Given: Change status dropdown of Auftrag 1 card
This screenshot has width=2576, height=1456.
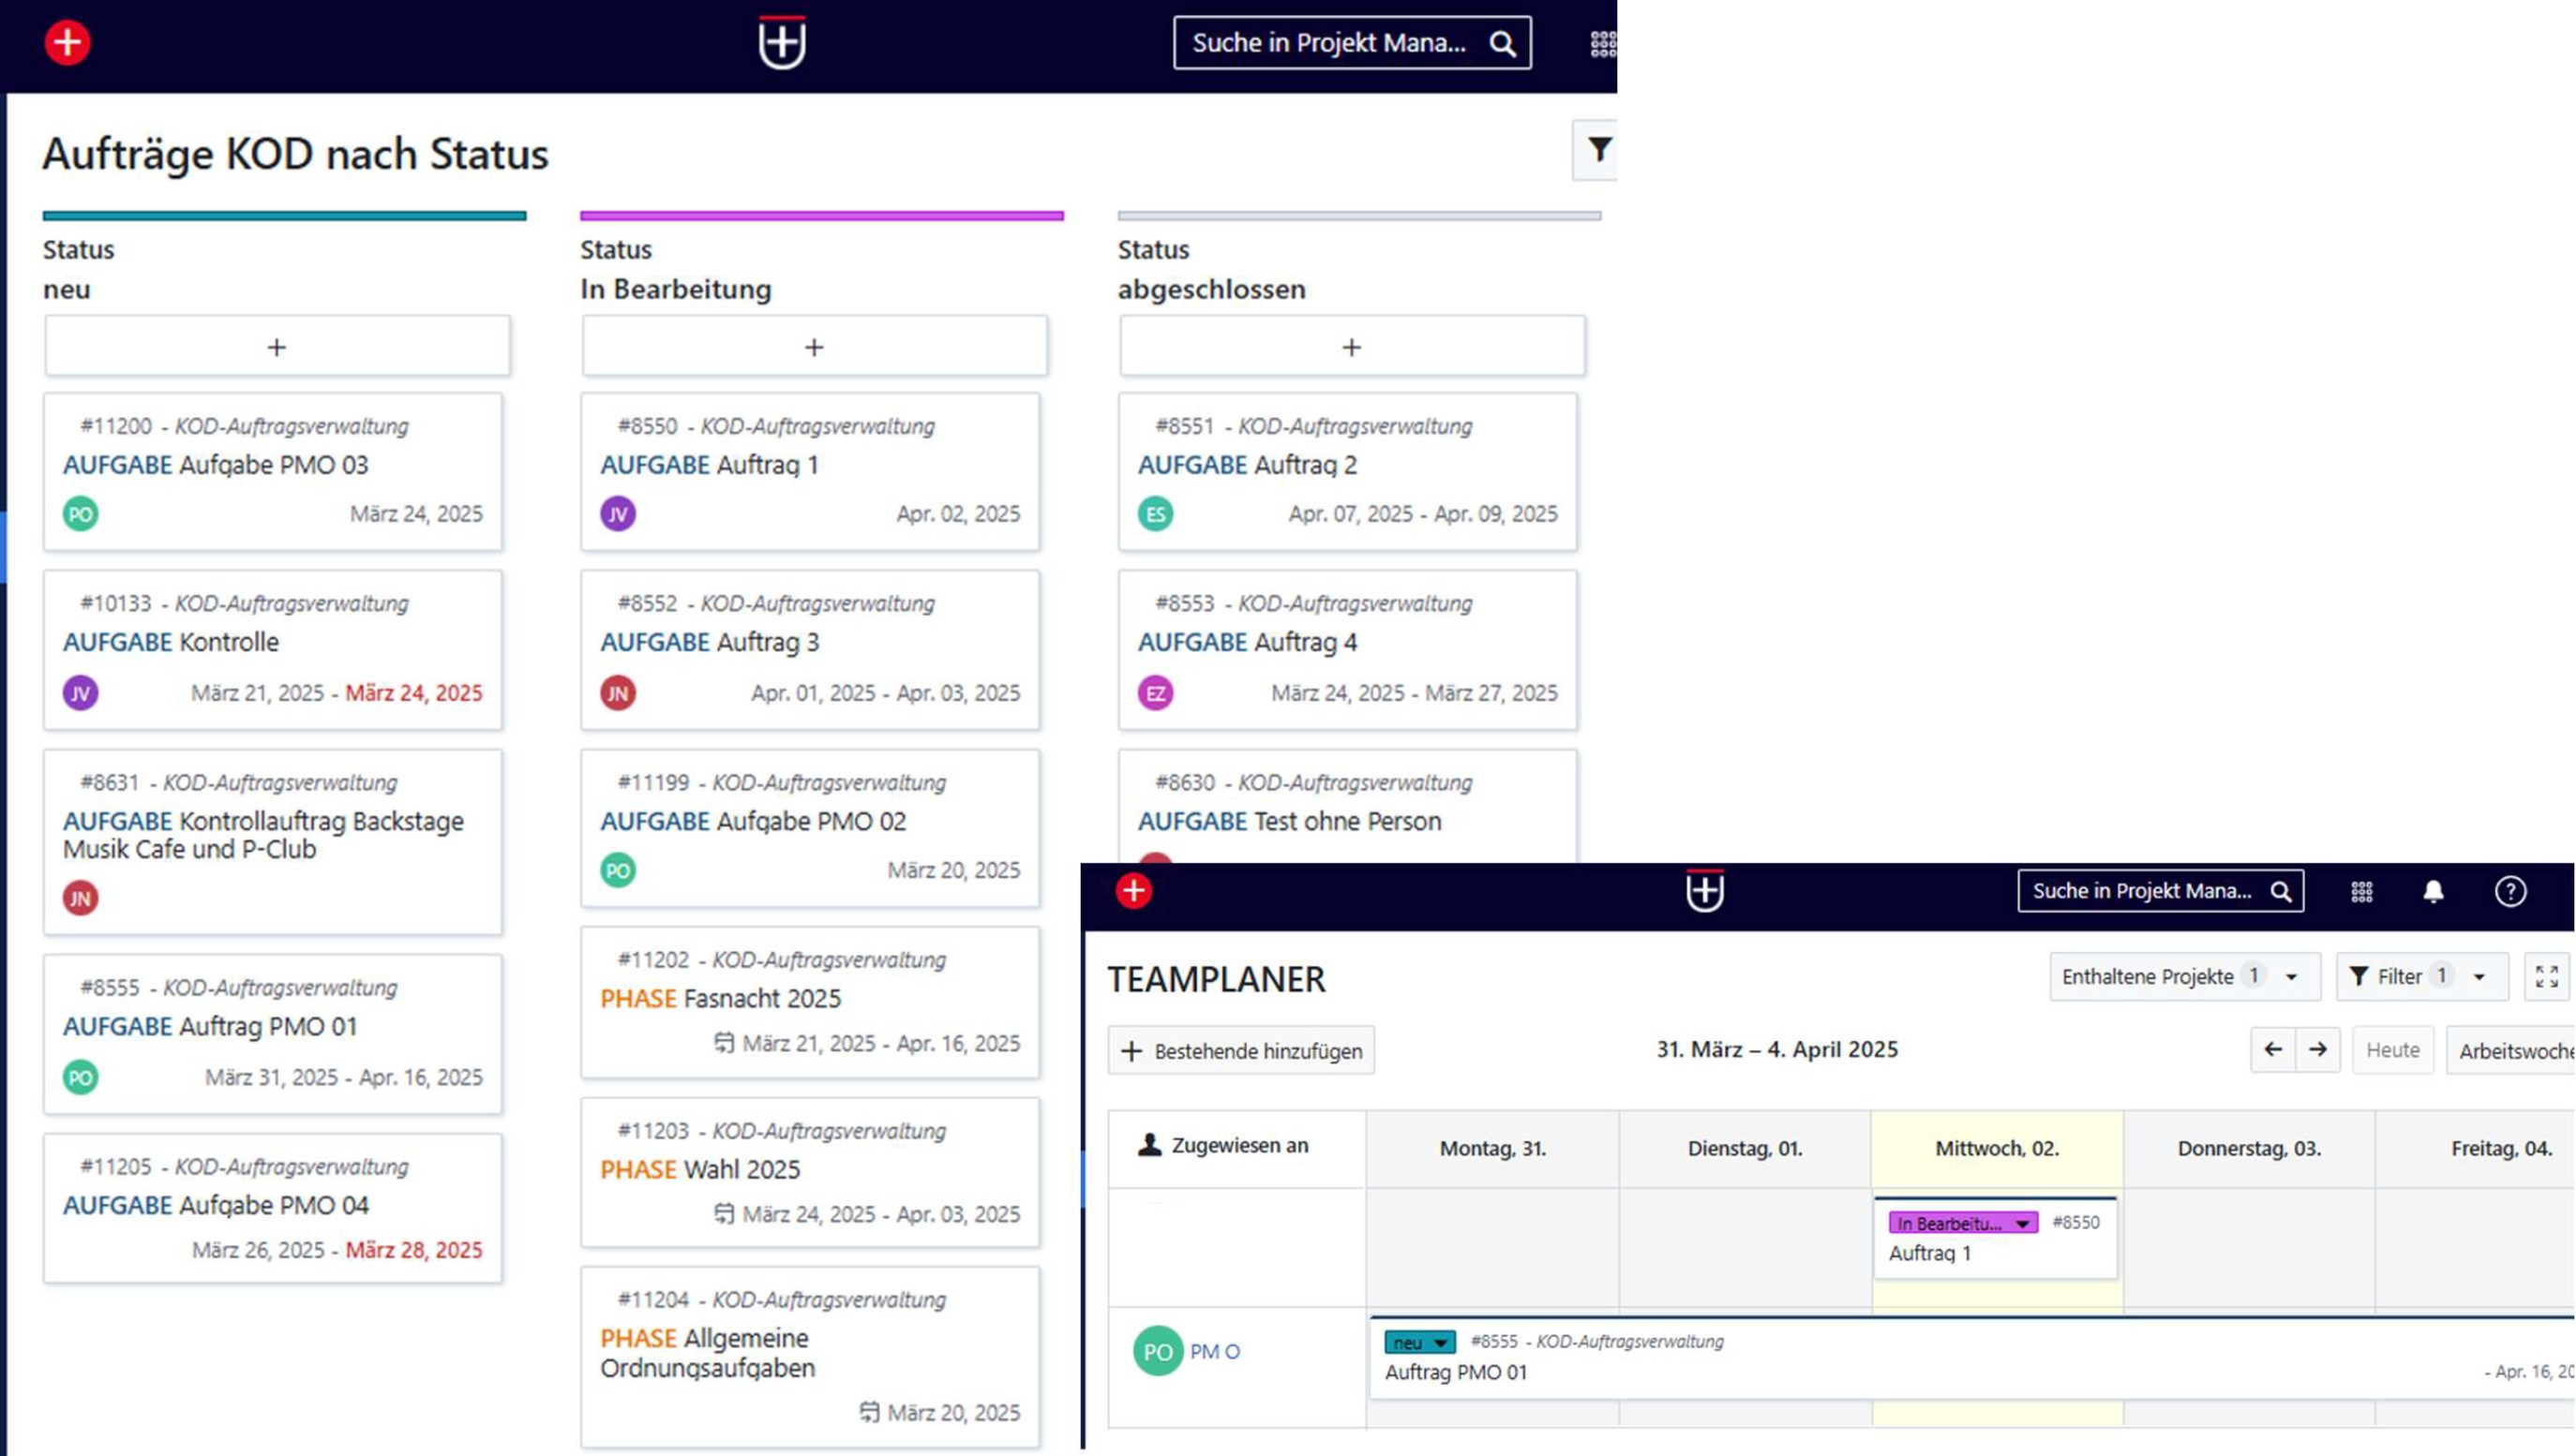Looking at the screenshot, I should click(x=1963, y=1223).
